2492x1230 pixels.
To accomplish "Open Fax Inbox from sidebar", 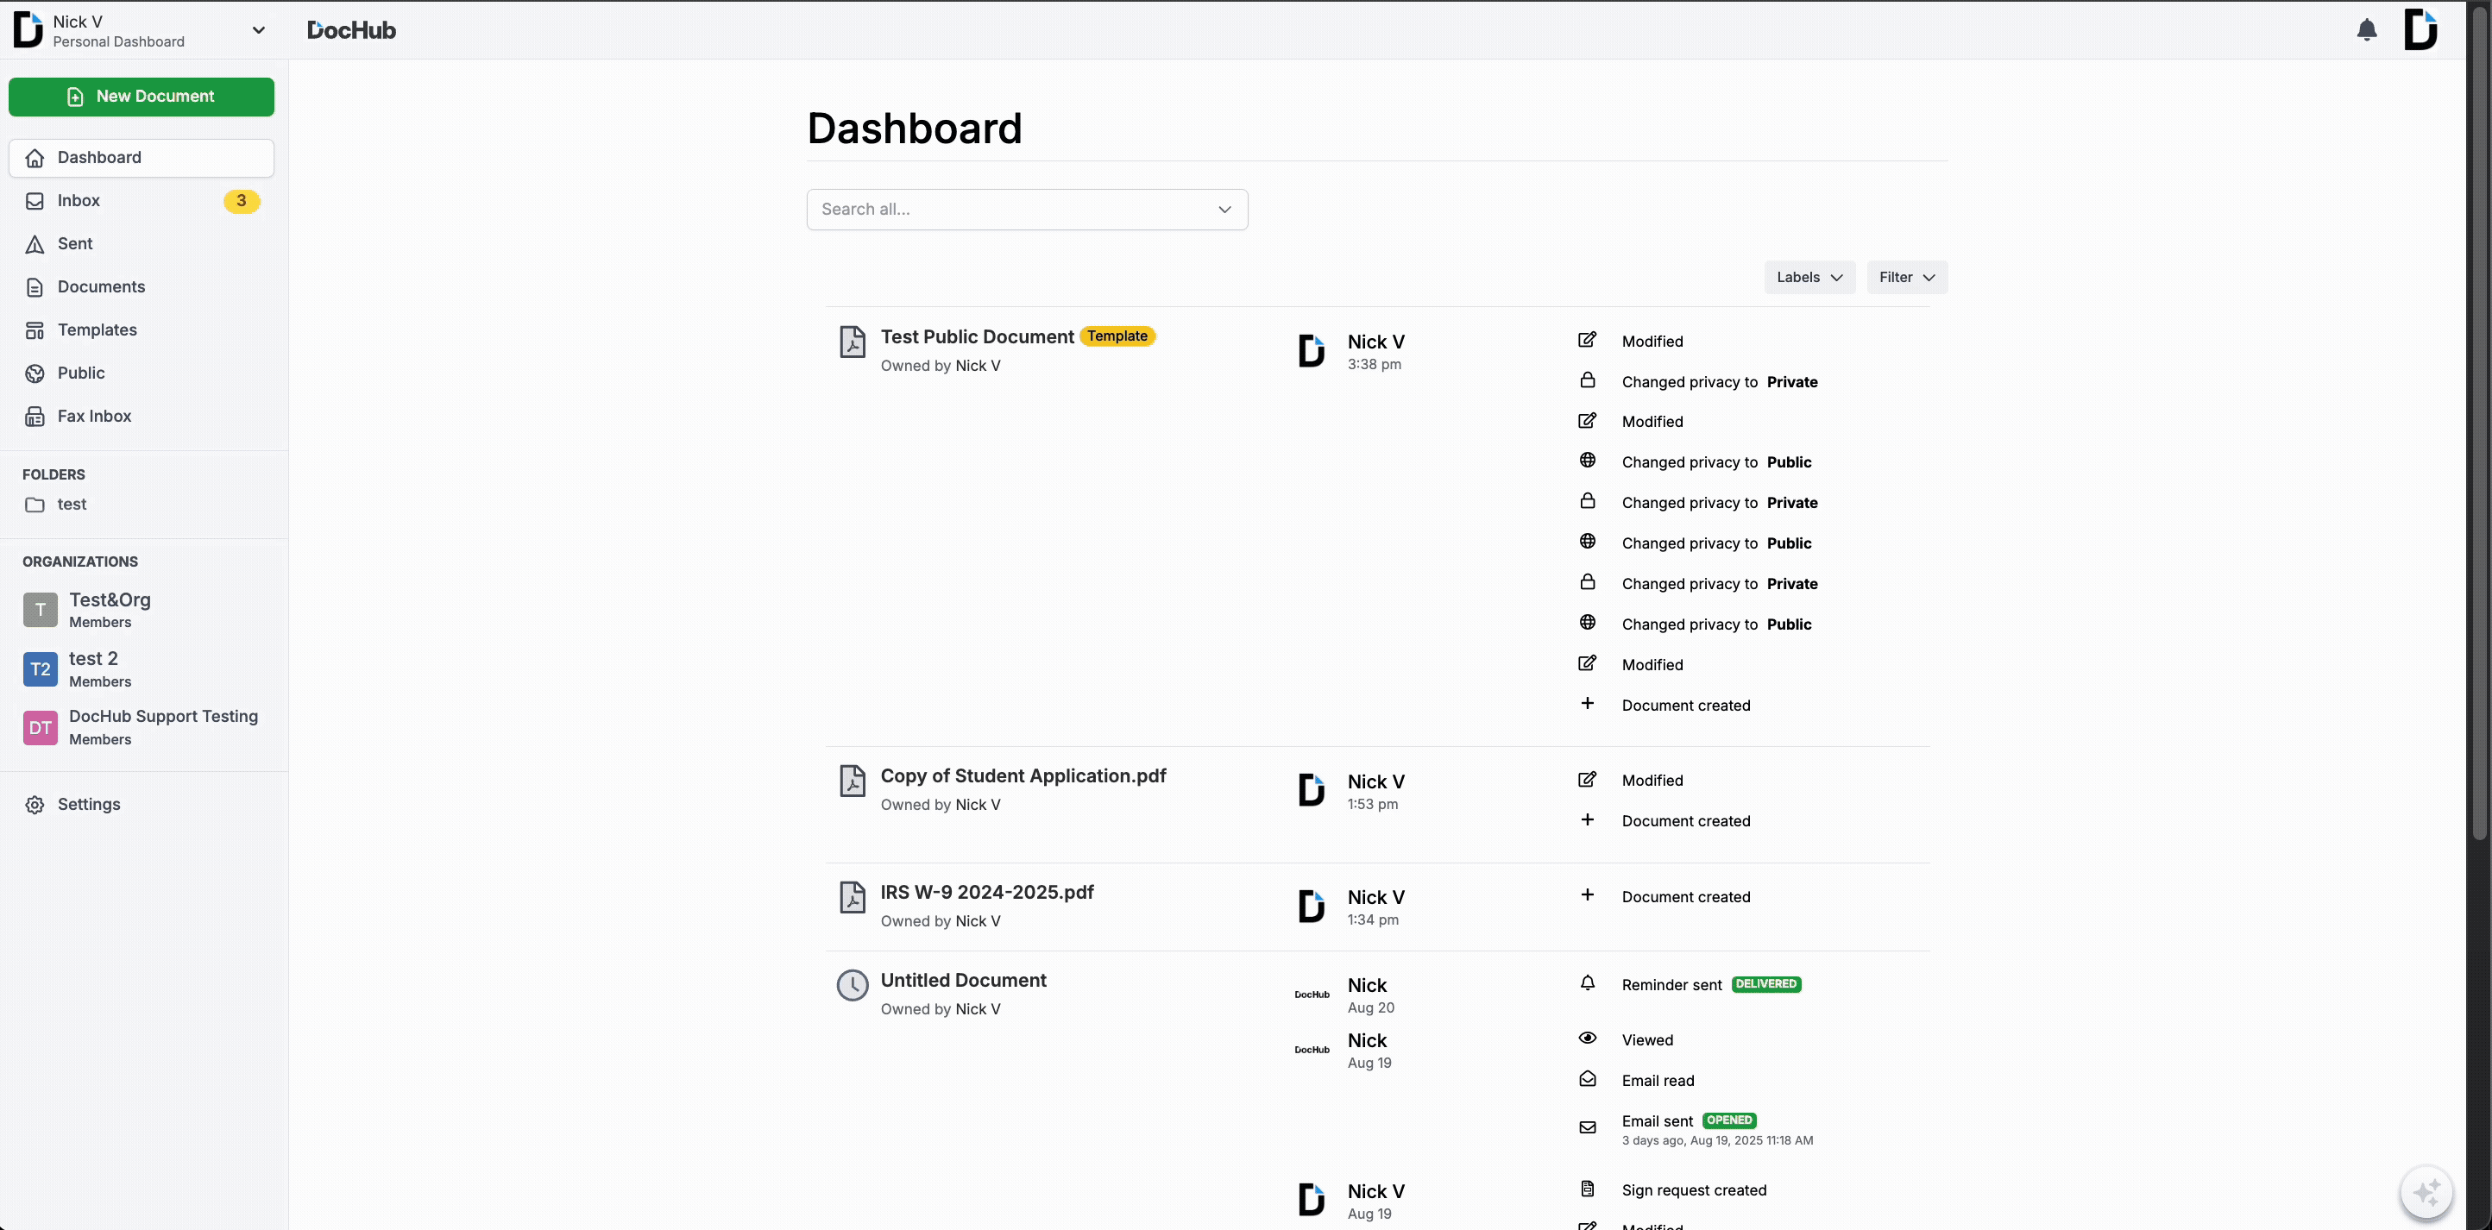I will click(94, 416).
